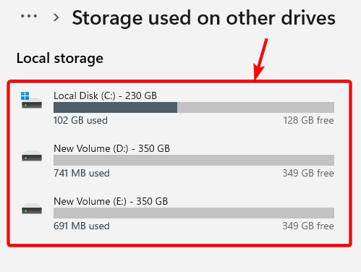
Task: Click the E: drive usage bar
Action: 194,213
